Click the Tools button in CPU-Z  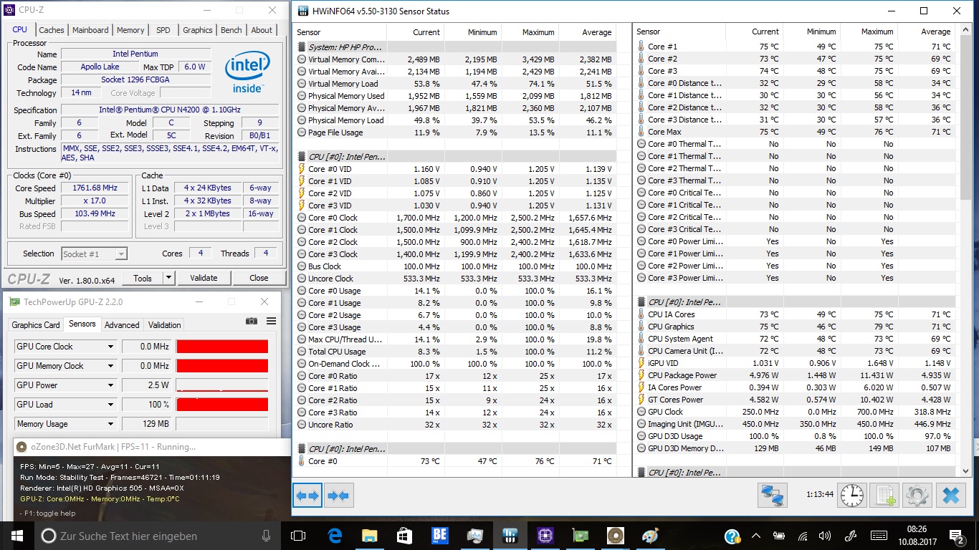point(143,278)
